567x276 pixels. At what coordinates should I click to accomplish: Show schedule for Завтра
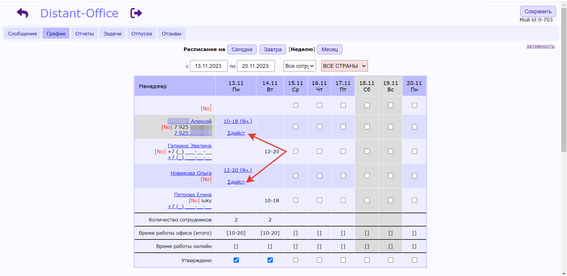(x=273, y=50)
